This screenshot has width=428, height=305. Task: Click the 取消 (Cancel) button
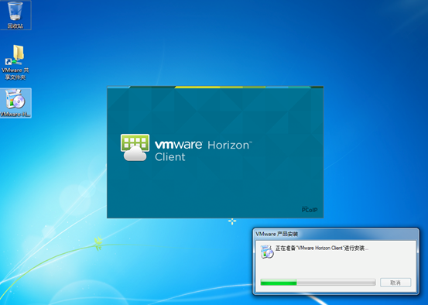(x=395, y=283)
